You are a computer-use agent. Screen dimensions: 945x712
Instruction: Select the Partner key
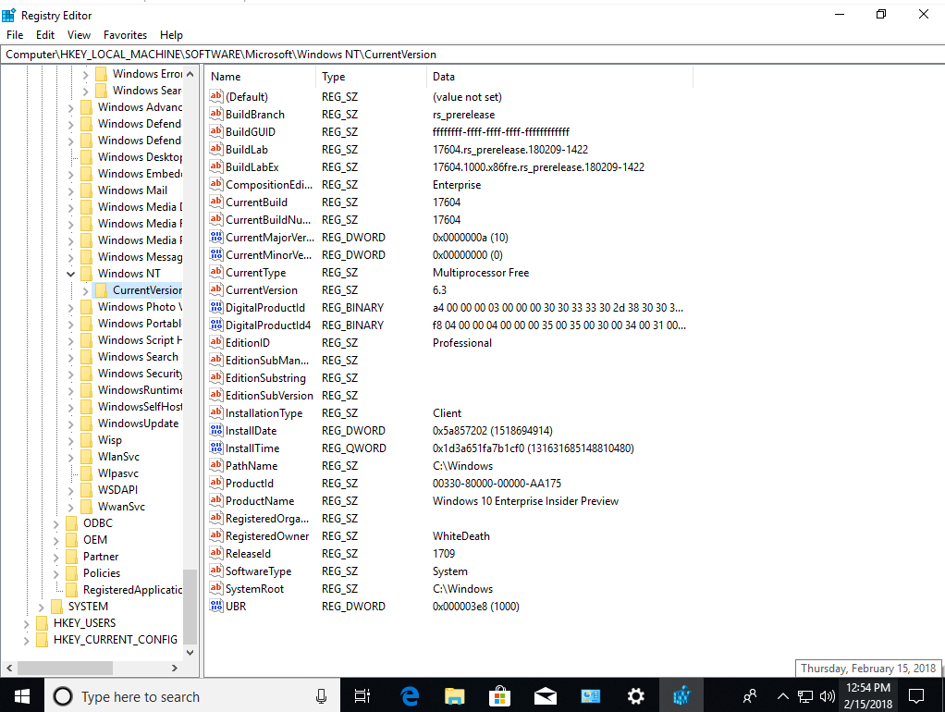click(101, 557)
